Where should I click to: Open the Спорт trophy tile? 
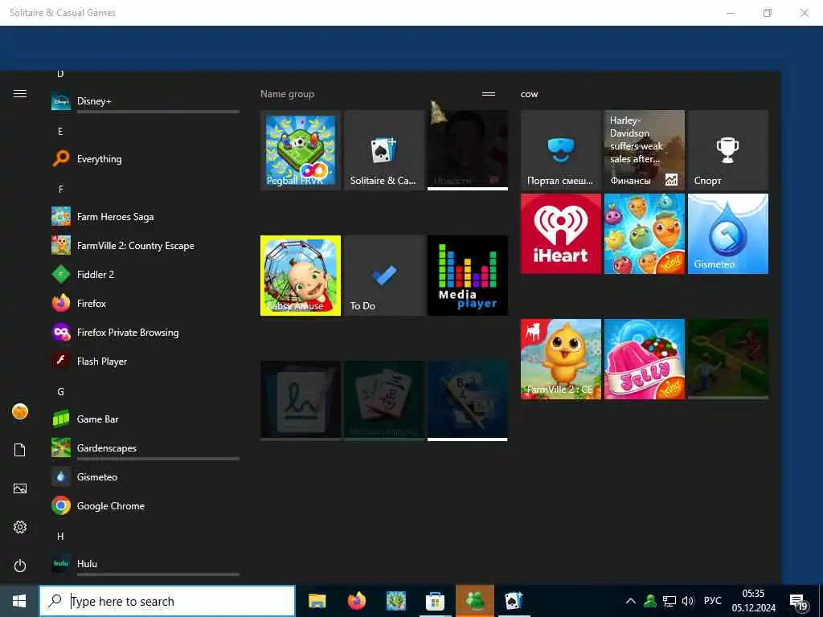(728, 150)
